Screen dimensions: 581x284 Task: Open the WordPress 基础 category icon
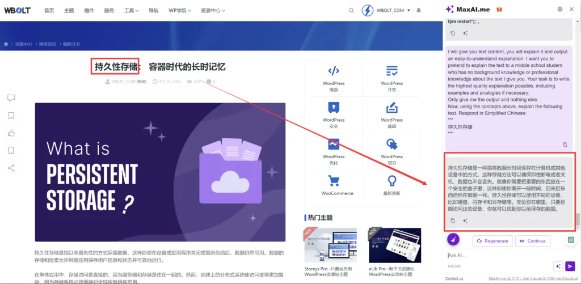391,107
